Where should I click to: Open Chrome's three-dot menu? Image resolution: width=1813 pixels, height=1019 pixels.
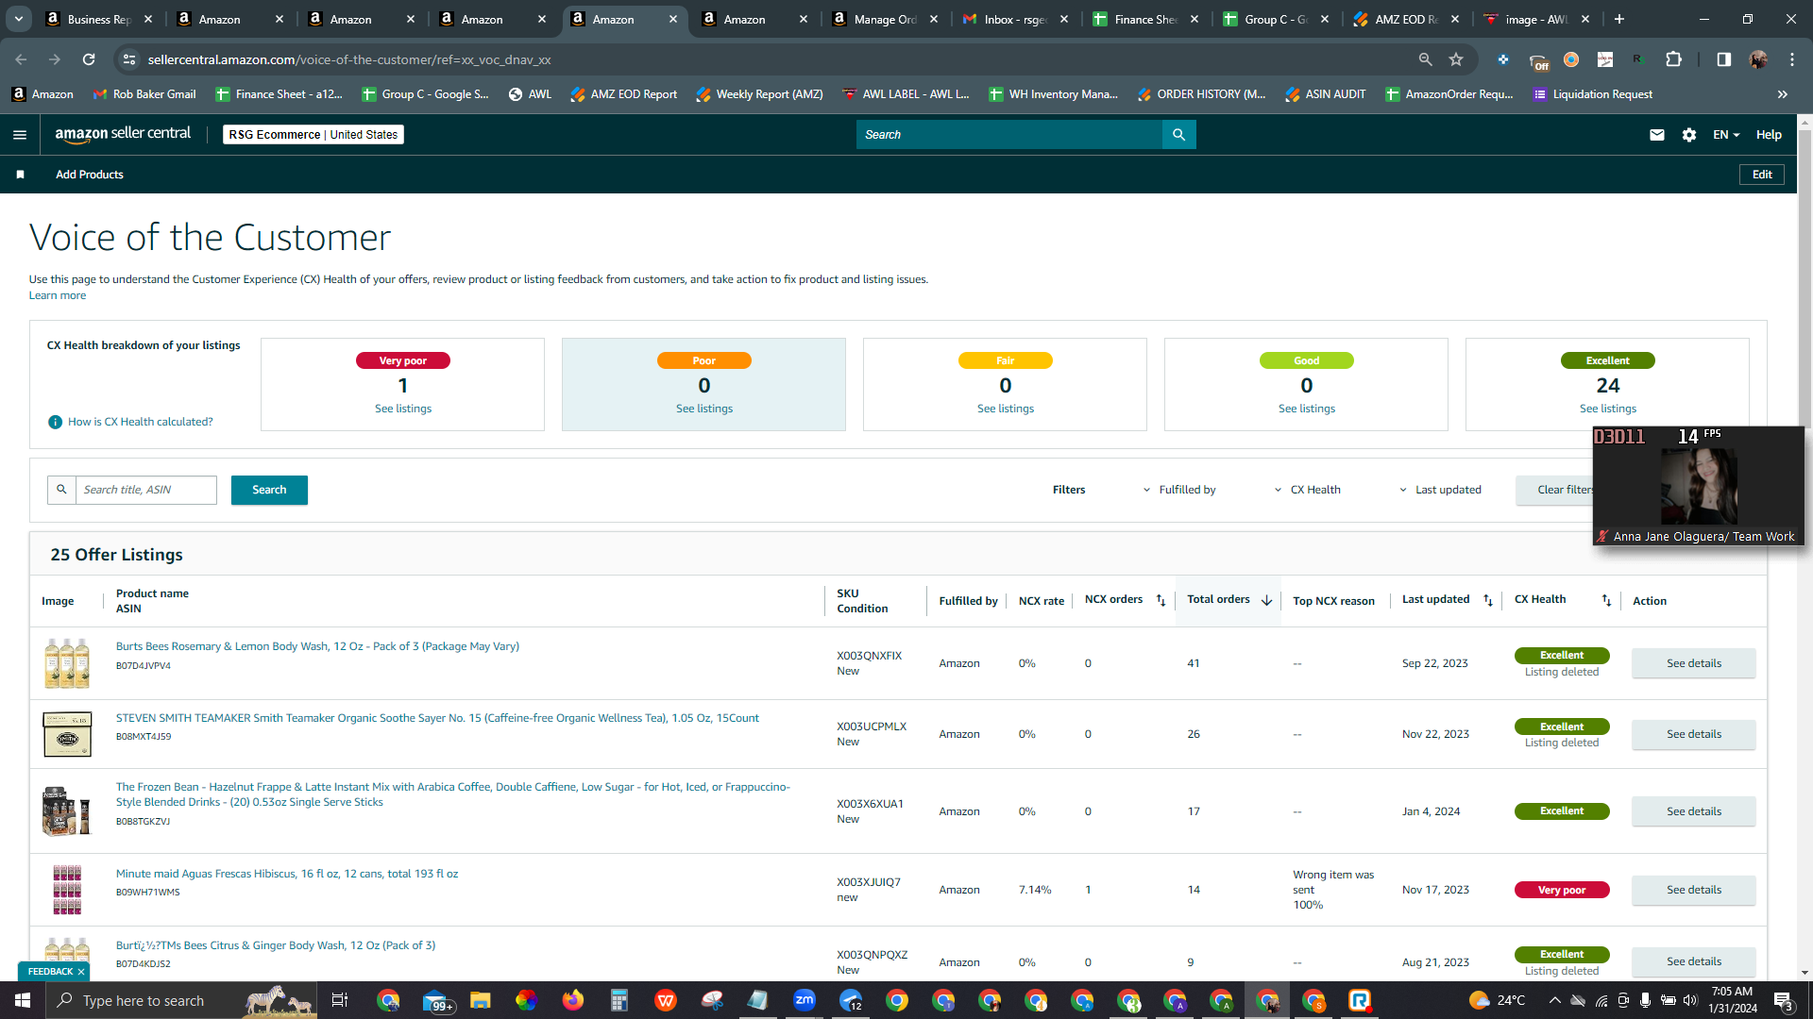pos(1792,59)
